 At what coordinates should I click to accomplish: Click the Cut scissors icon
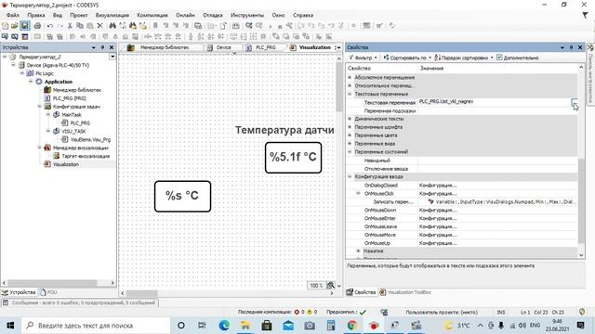click(x=70, y=26)
